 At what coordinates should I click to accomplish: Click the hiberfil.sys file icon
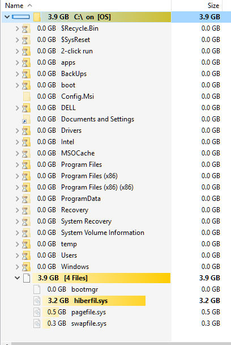click(x=37, y=301)
